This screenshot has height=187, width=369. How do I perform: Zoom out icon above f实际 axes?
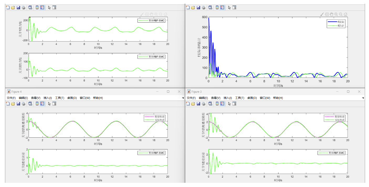[341, 14]
